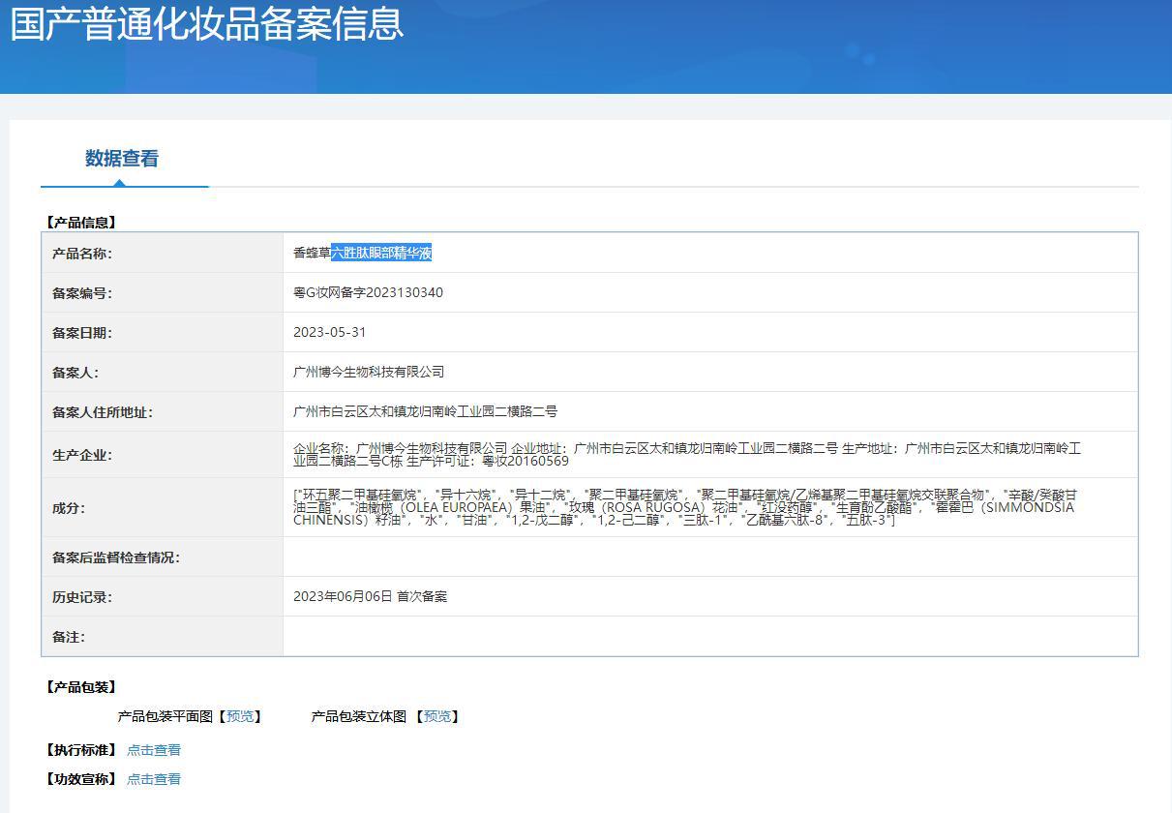Screen dimensions: 1172x813
Task: View 执行标准 via 点击查看
Action: pyautogui.click(x=155, y=748)
